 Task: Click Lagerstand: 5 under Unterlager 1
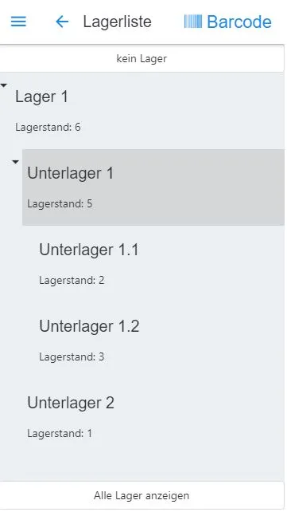pyautogui.click(x=60, y=203)
